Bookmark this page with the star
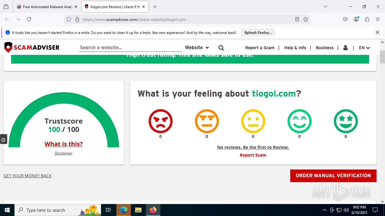Screen dimensions: 385x216 point(306,19)
